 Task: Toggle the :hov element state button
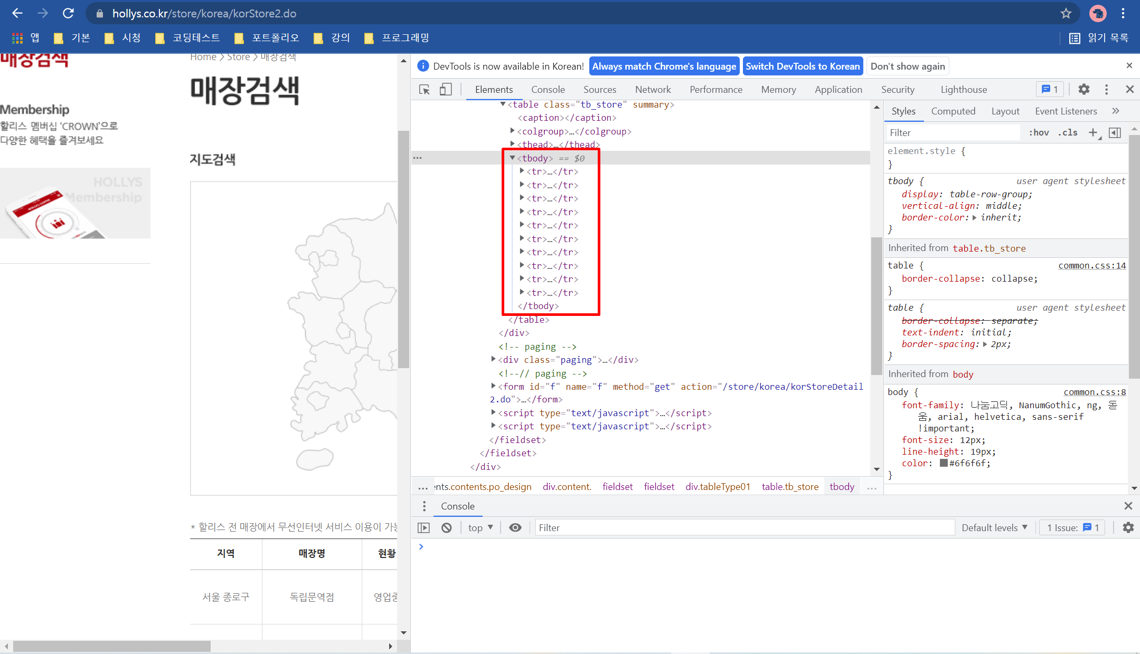coord(1039,133)
